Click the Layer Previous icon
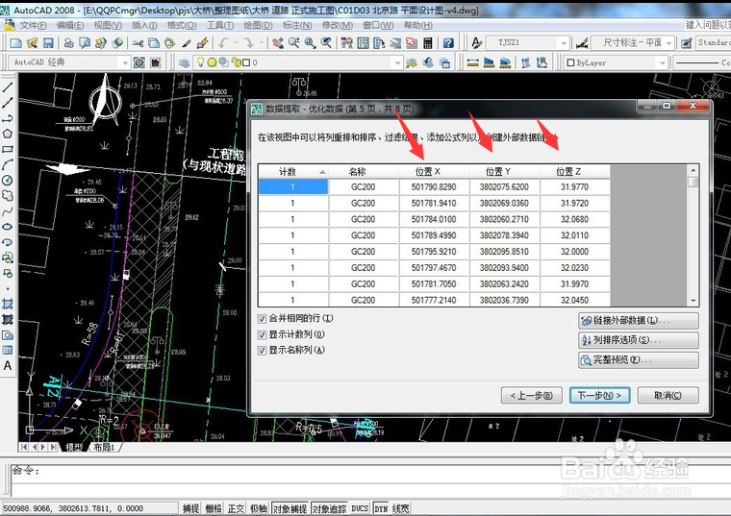This screenshot has width=731, height=516. [428, 62]
